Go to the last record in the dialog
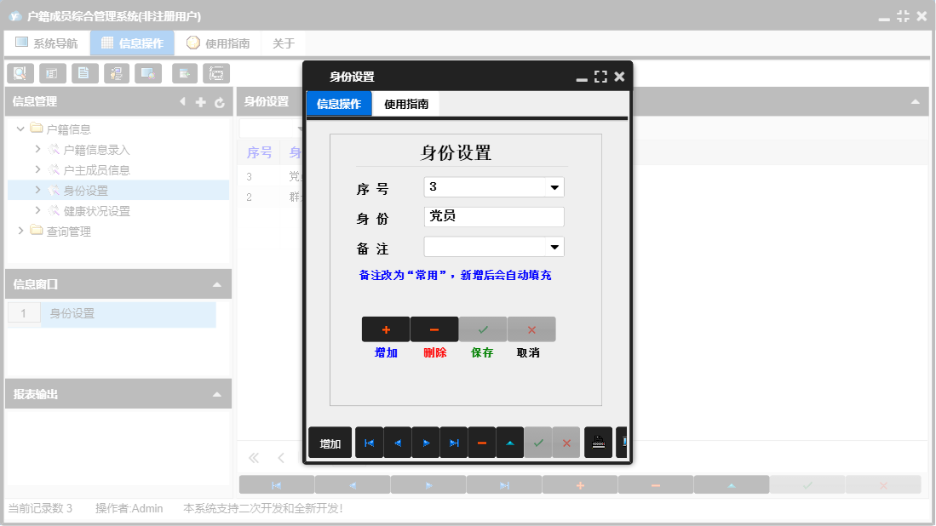This screenshot has width=936, height=526. 453,442
